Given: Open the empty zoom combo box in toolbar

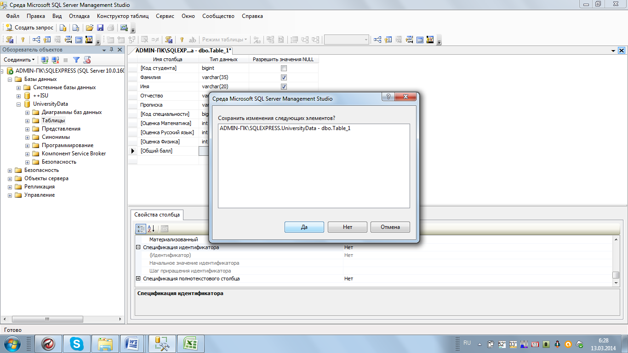Looking at the screenshot, I should (346, 40).
